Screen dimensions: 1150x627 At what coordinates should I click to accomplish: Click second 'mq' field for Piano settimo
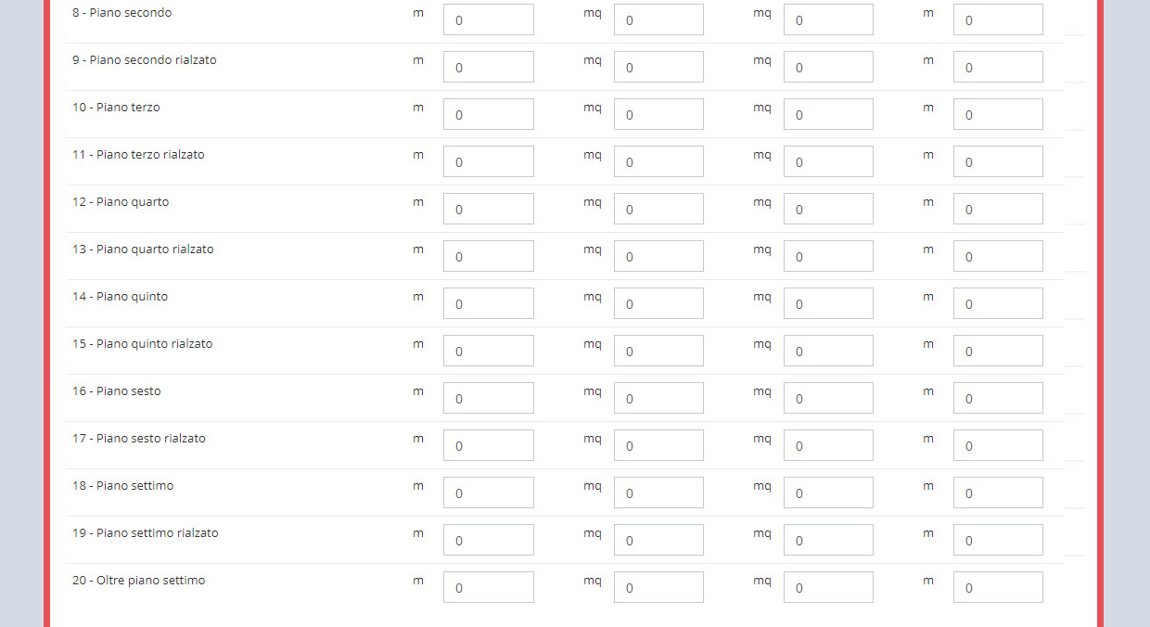828,493
